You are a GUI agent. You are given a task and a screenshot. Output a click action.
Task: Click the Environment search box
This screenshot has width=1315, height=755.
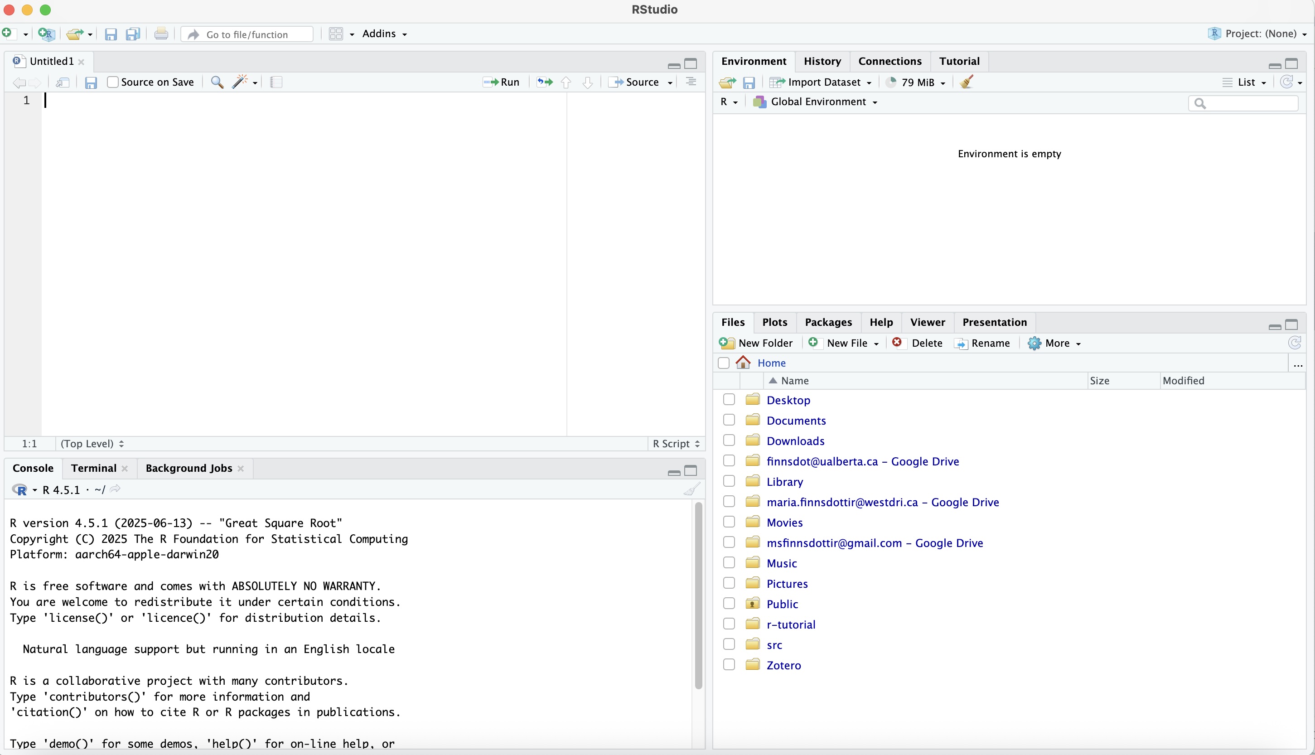pyautogui.click(x=1243, y=103)
